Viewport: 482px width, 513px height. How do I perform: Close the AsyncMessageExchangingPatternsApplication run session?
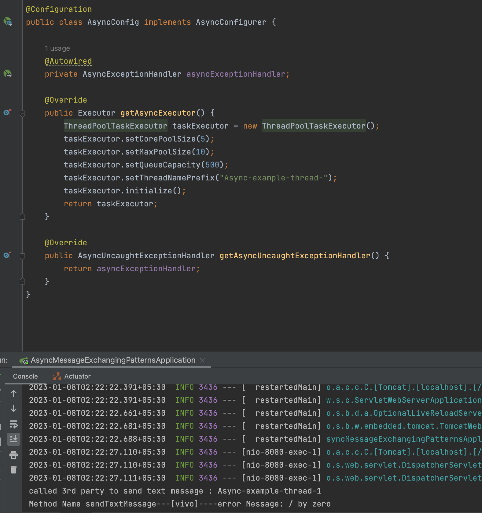click(x=202, y=360)
